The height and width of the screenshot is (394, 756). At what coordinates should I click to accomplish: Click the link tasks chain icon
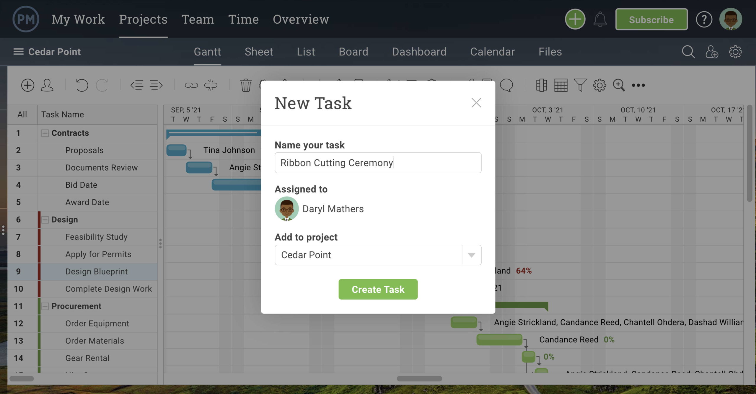click(191, 85)
